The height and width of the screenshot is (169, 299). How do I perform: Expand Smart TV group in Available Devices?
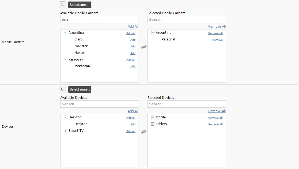point(65,131)
